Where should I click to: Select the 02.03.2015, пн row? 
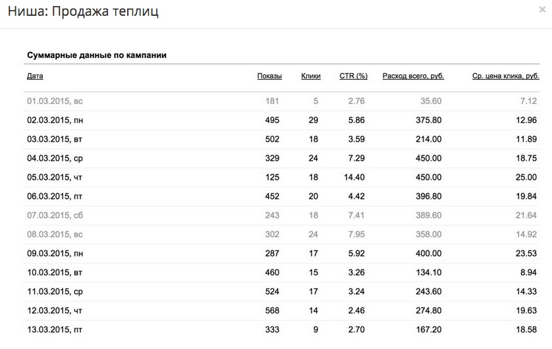282,121
